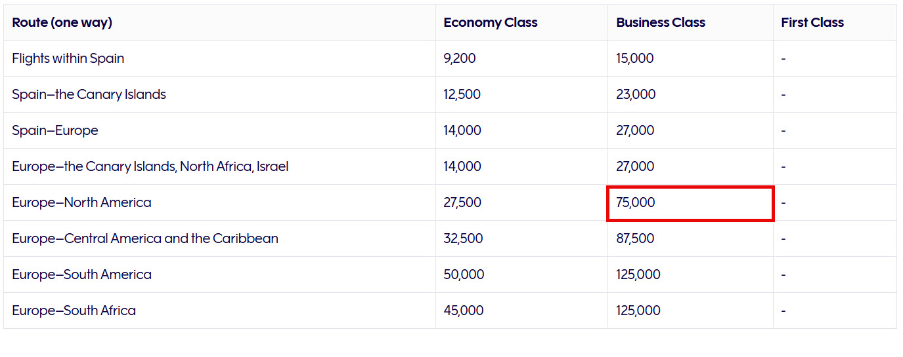
Task: Click the 15,000 Business Class value
Action: point(635,58)
